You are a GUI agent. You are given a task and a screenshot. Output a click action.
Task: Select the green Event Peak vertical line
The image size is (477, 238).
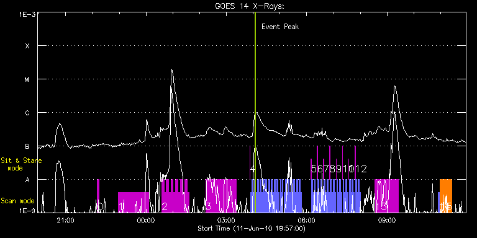click(x=255, y=112)
